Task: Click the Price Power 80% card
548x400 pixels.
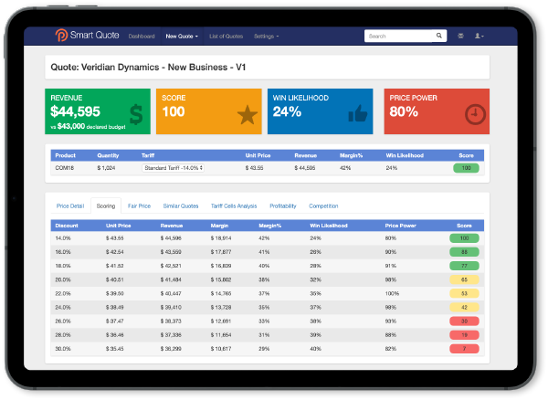Action: [x=437, y=111]
